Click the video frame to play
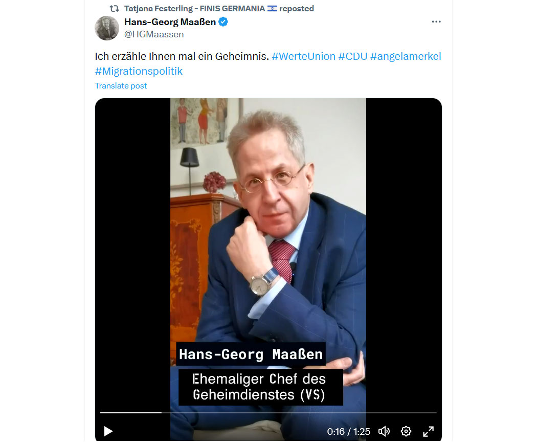 [x=268, y=254]
